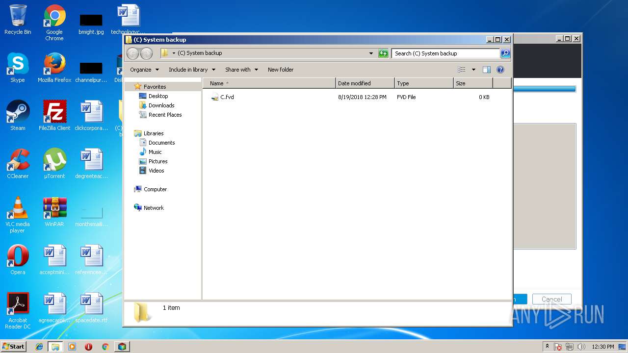Launch Mozilla Firefox desktop shortcut
The height and width of the screenshot is (353, 628).
(54, 68)
